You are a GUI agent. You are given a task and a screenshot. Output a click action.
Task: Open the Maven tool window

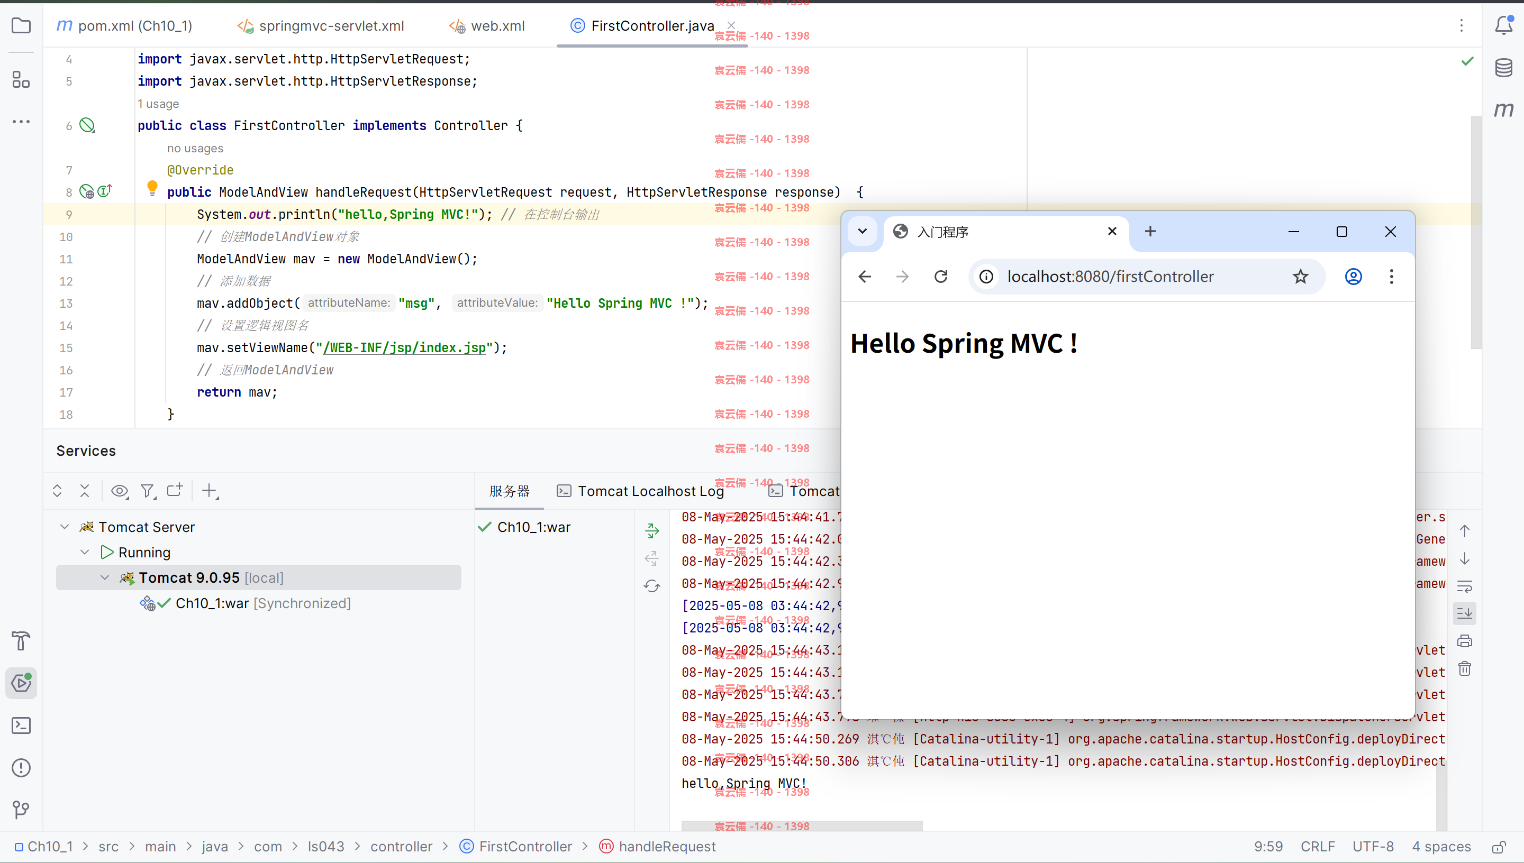click(x=1504, y=109)
